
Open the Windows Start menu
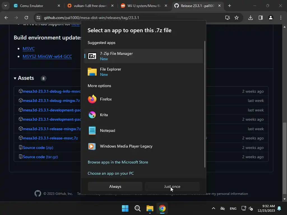point(125,208)
